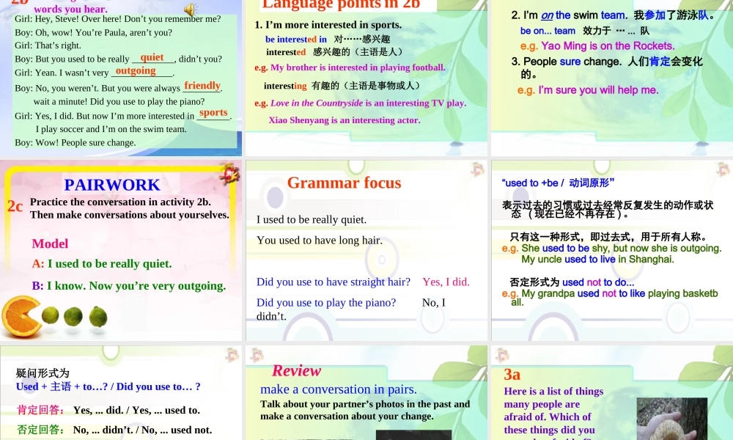
Task: Click the speaker audio icon in the 2b listening slide
Action: click(191, 9)
